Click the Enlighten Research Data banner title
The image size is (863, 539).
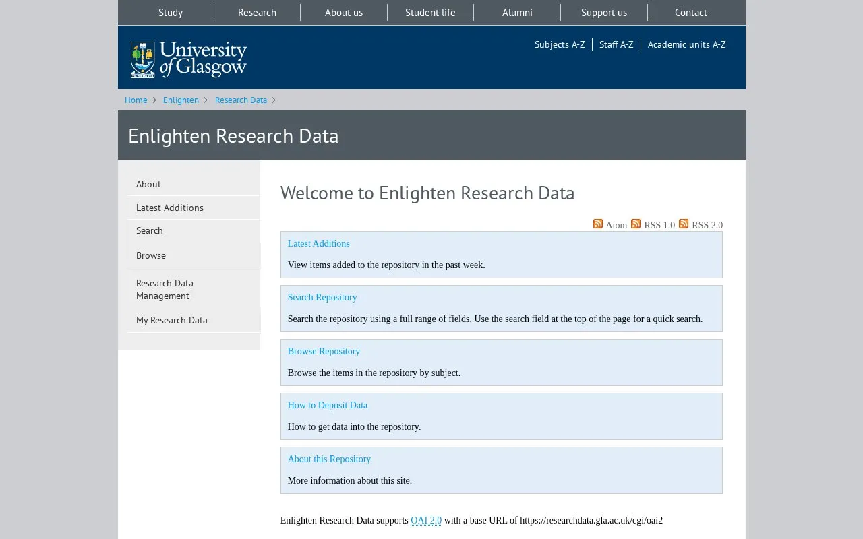[x=233, y=135]
